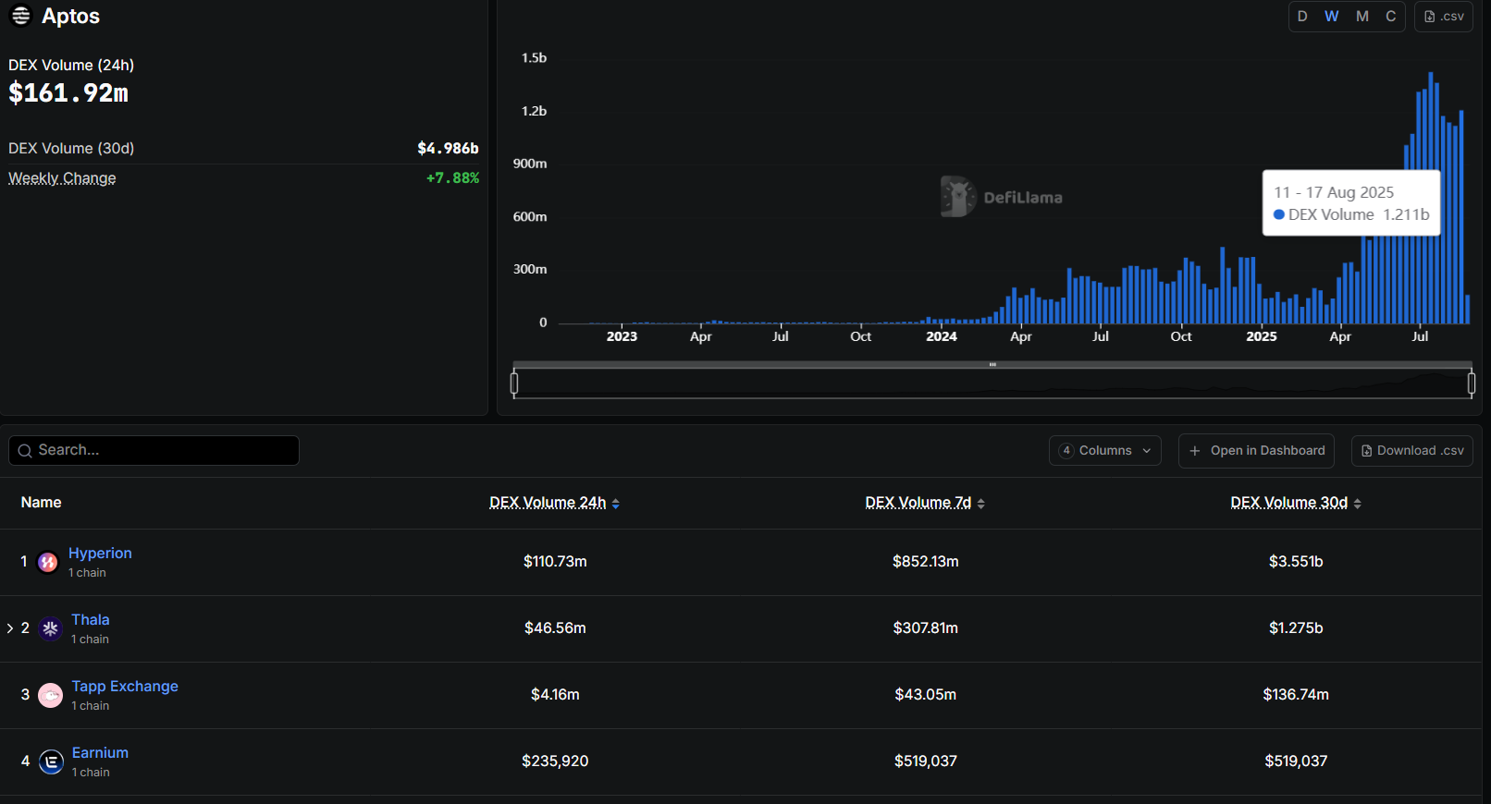Click the Hyperion protocol logo

pos(48,562)
